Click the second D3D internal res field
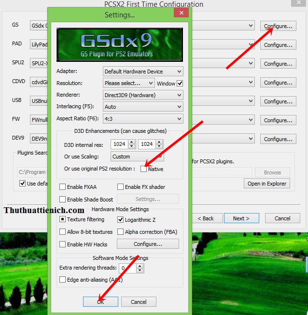Viewport: 308px width, 315px height. click(147, 144)
